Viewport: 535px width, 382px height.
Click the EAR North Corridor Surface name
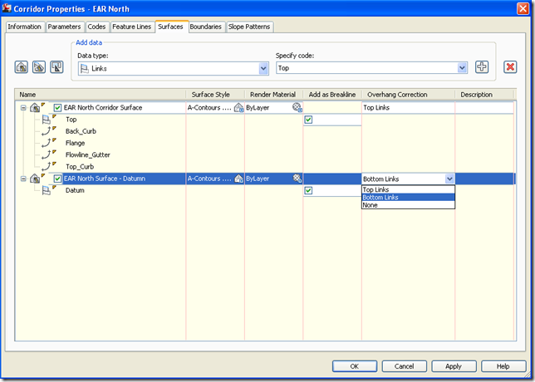click(x=103, y=108)
